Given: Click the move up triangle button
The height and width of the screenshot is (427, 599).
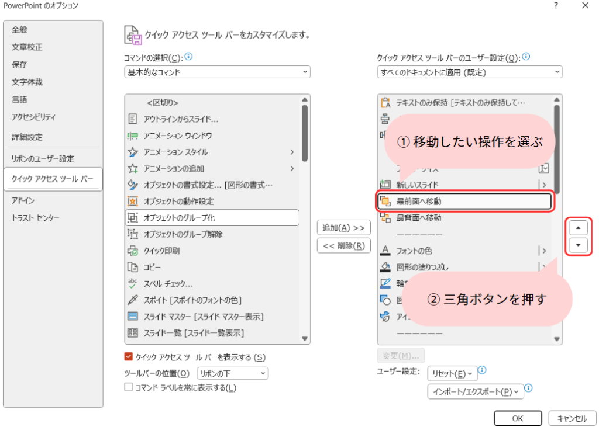Looking at the screenshot, I should (579, 228).
